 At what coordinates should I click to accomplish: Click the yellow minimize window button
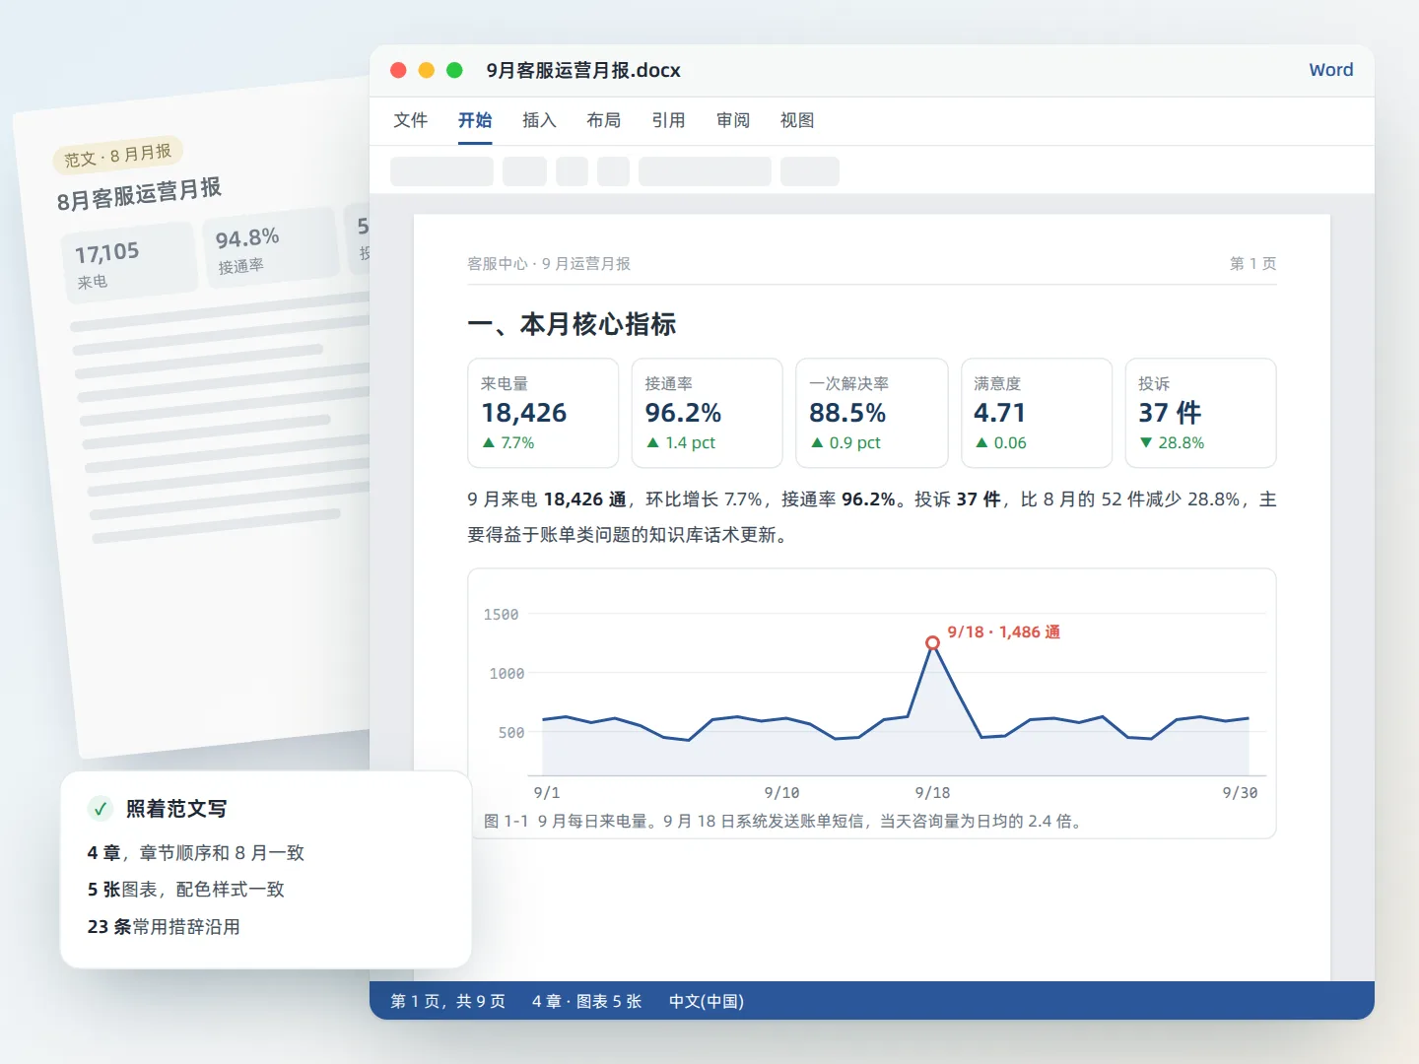click(427, 70)
